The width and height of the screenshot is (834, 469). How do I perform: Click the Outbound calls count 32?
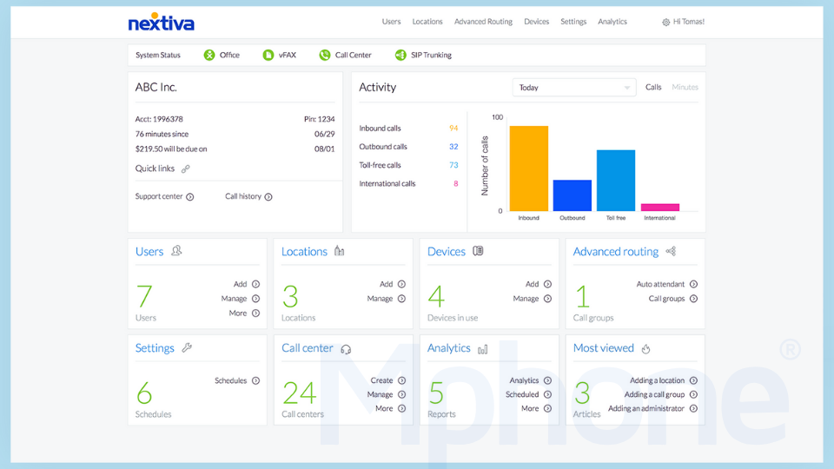453,147
